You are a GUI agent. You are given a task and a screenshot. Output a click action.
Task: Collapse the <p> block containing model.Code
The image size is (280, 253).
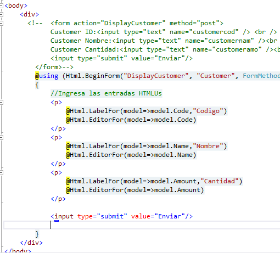point(1,102)
